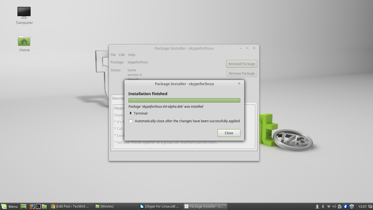373x210 pixels.
Task: Open the clock showing 13:57
Action: tap(362, 206)
